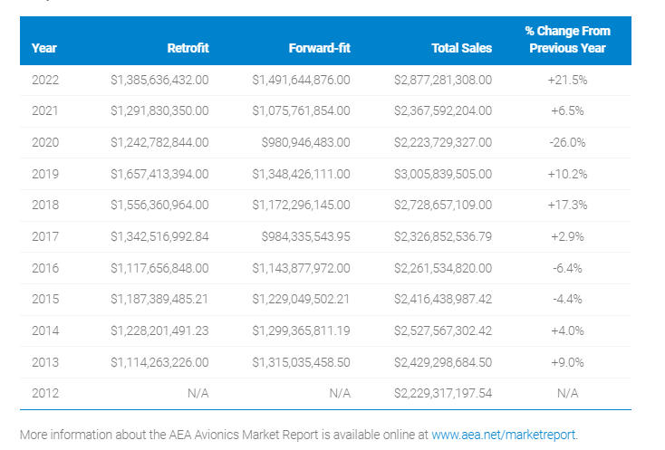This screenshot has width=665, height=450.
Task: Click the 2016 year cell
Action: pos(44,268)
